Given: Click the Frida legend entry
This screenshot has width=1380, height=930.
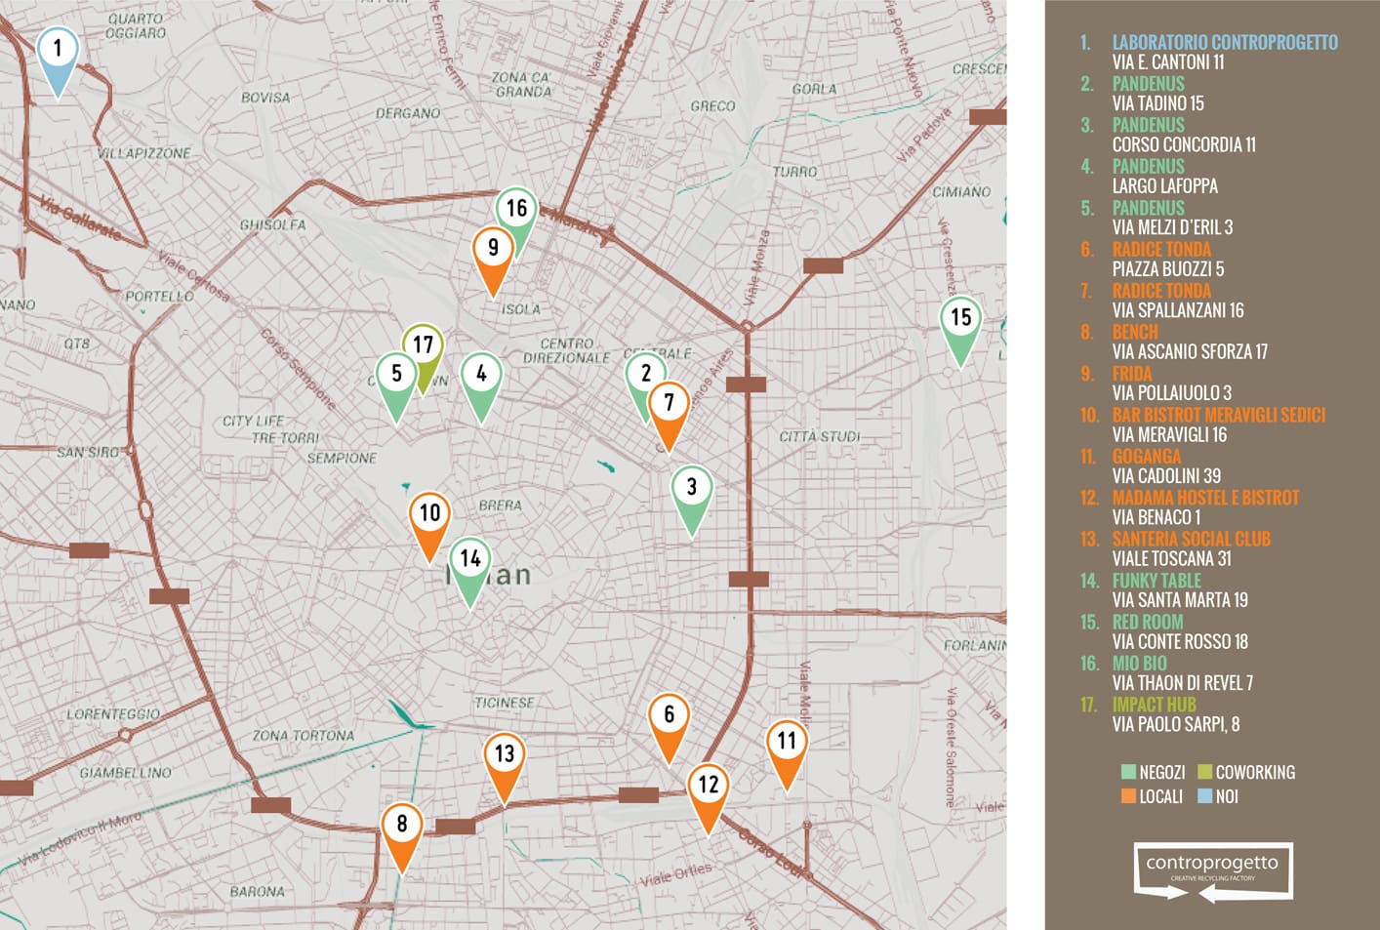Looking at the screenshot, I should (1132, 374).
